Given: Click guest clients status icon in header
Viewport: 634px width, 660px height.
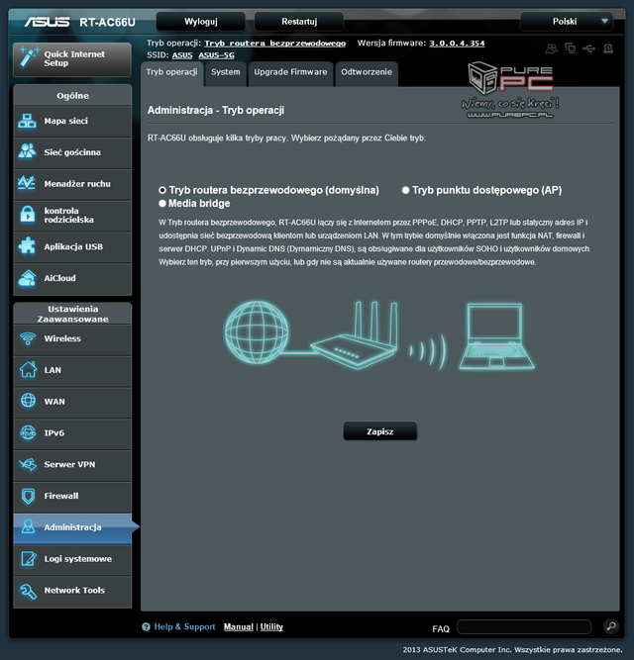Looking at the screenshot, I should [551, 48].
